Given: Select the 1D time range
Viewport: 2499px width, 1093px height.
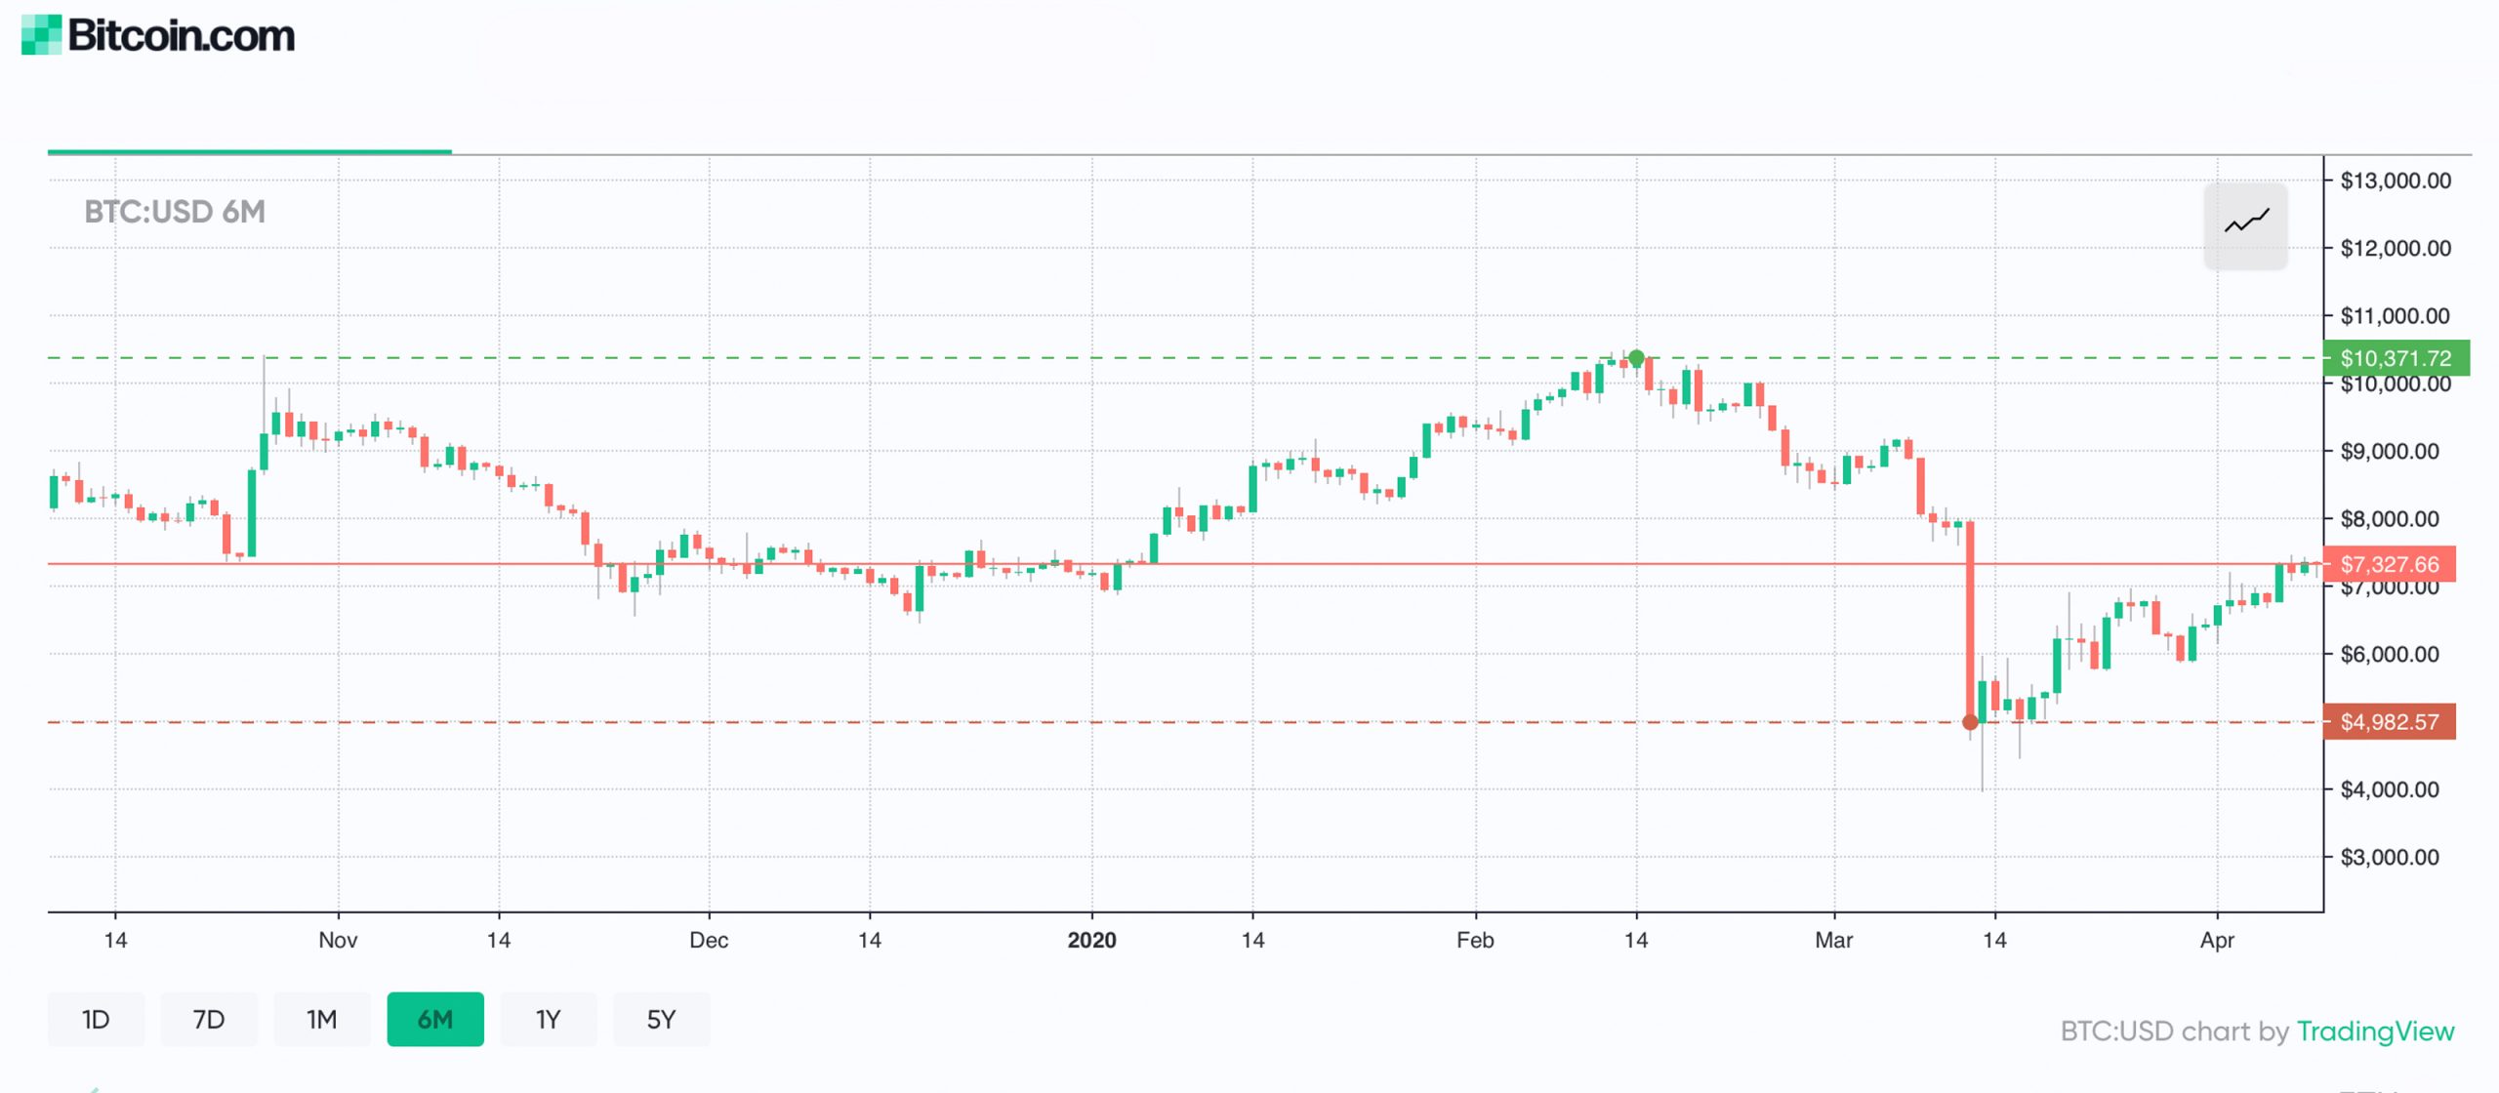Looking at the screenshot, I should point(96,1020).
